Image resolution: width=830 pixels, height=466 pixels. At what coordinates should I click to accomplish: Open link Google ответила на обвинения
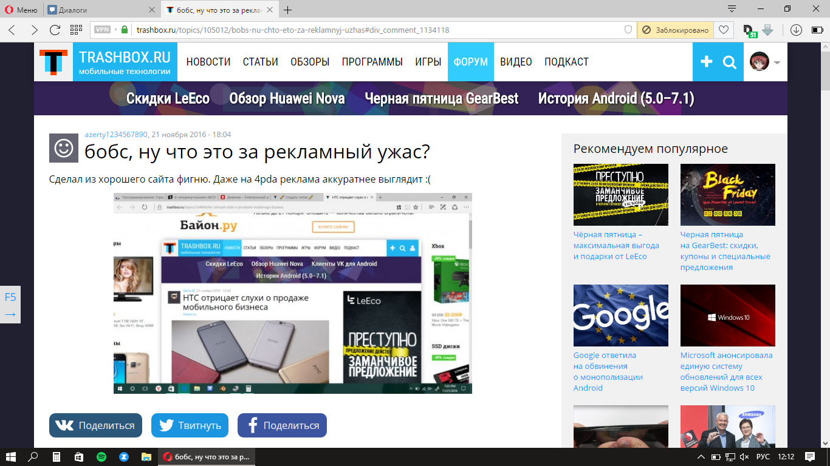click(608, 371)
